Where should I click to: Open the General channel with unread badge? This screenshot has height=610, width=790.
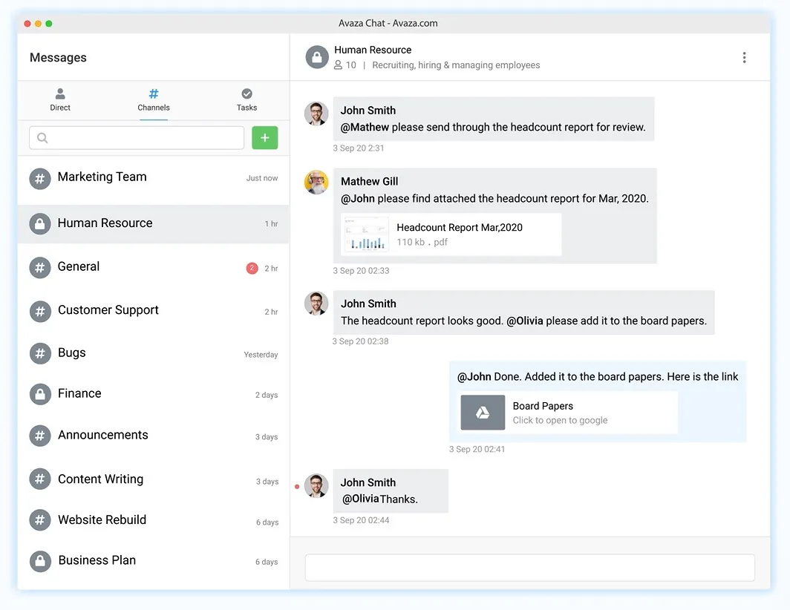tap(79, 267)
